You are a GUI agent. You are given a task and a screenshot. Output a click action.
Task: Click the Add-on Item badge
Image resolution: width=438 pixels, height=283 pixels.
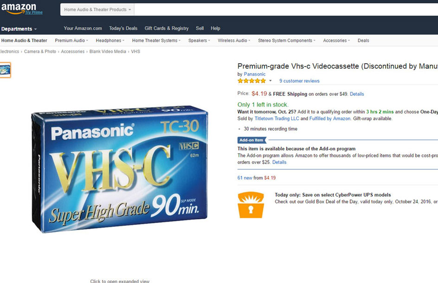(251, 140)
